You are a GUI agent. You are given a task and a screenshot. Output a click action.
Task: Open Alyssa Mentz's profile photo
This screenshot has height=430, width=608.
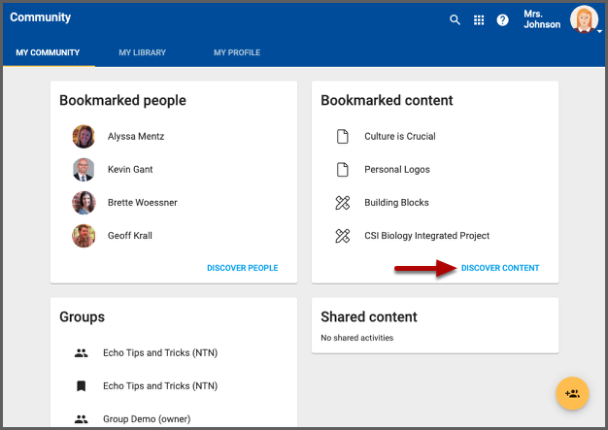(x=84, y=137)
